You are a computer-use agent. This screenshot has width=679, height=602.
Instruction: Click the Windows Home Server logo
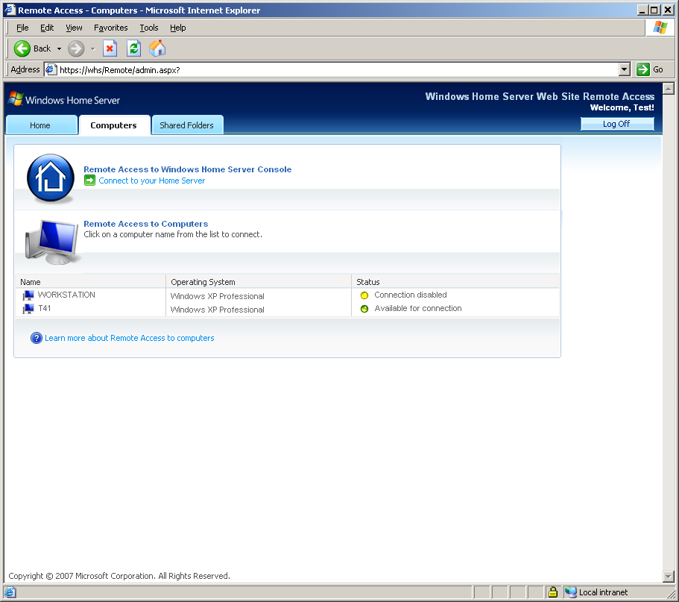click(63, 100)
